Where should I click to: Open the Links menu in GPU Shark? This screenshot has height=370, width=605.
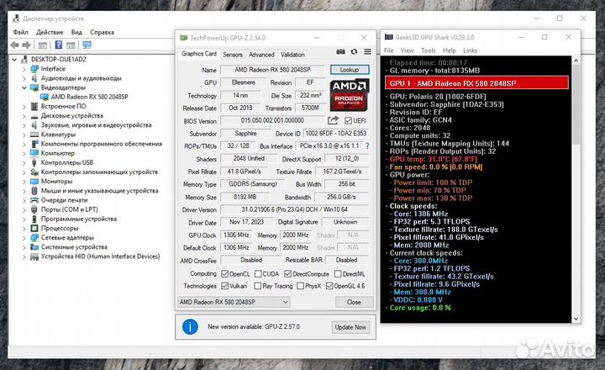click(470, 50)
